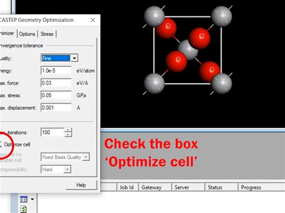Select the red O atom at top left
This screenshot has height=213, width=285.
pyautogui.click(x=167, y=28)
